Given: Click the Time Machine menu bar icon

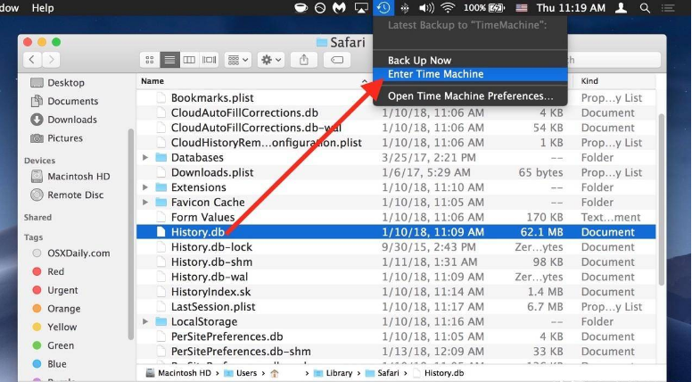Looking at the screenshot, I should pyautogui.click(x=383, y=8).
